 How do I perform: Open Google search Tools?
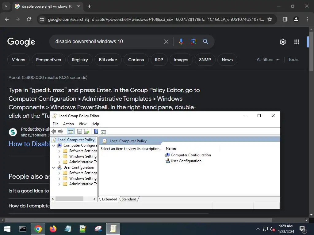tap(293, 60)
